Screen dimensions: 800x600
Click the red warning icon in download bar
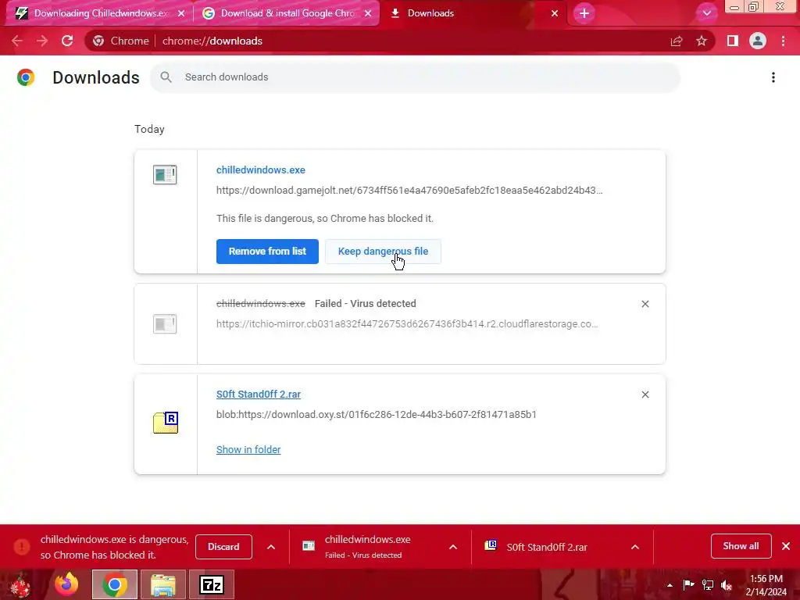22,547
